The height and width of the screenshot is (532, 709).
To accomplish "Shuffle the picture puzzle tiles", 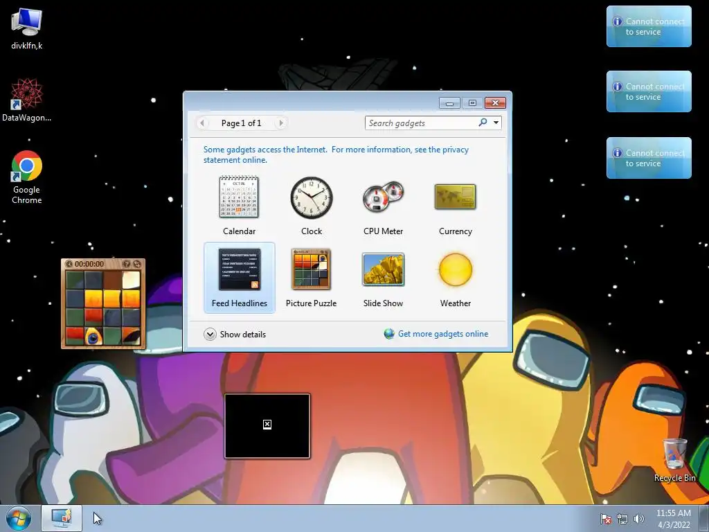I will 137,264.
